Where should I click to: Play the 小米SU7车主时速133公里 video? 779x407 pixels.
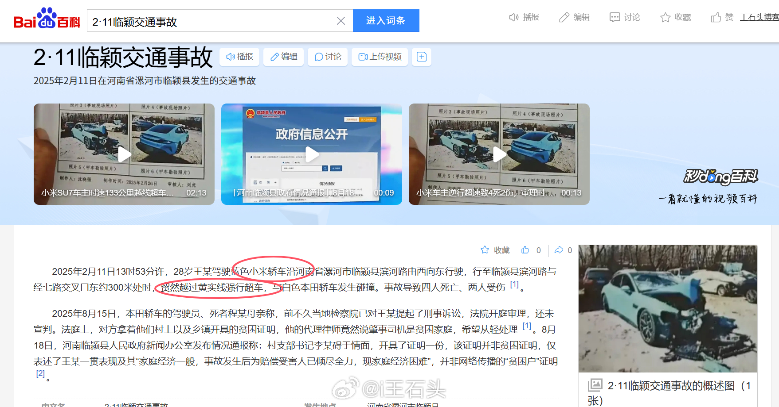[x=124, y=154]
